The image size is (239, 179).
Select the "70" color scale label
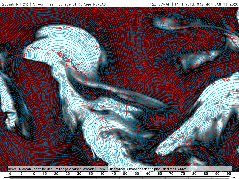(171, 174)
